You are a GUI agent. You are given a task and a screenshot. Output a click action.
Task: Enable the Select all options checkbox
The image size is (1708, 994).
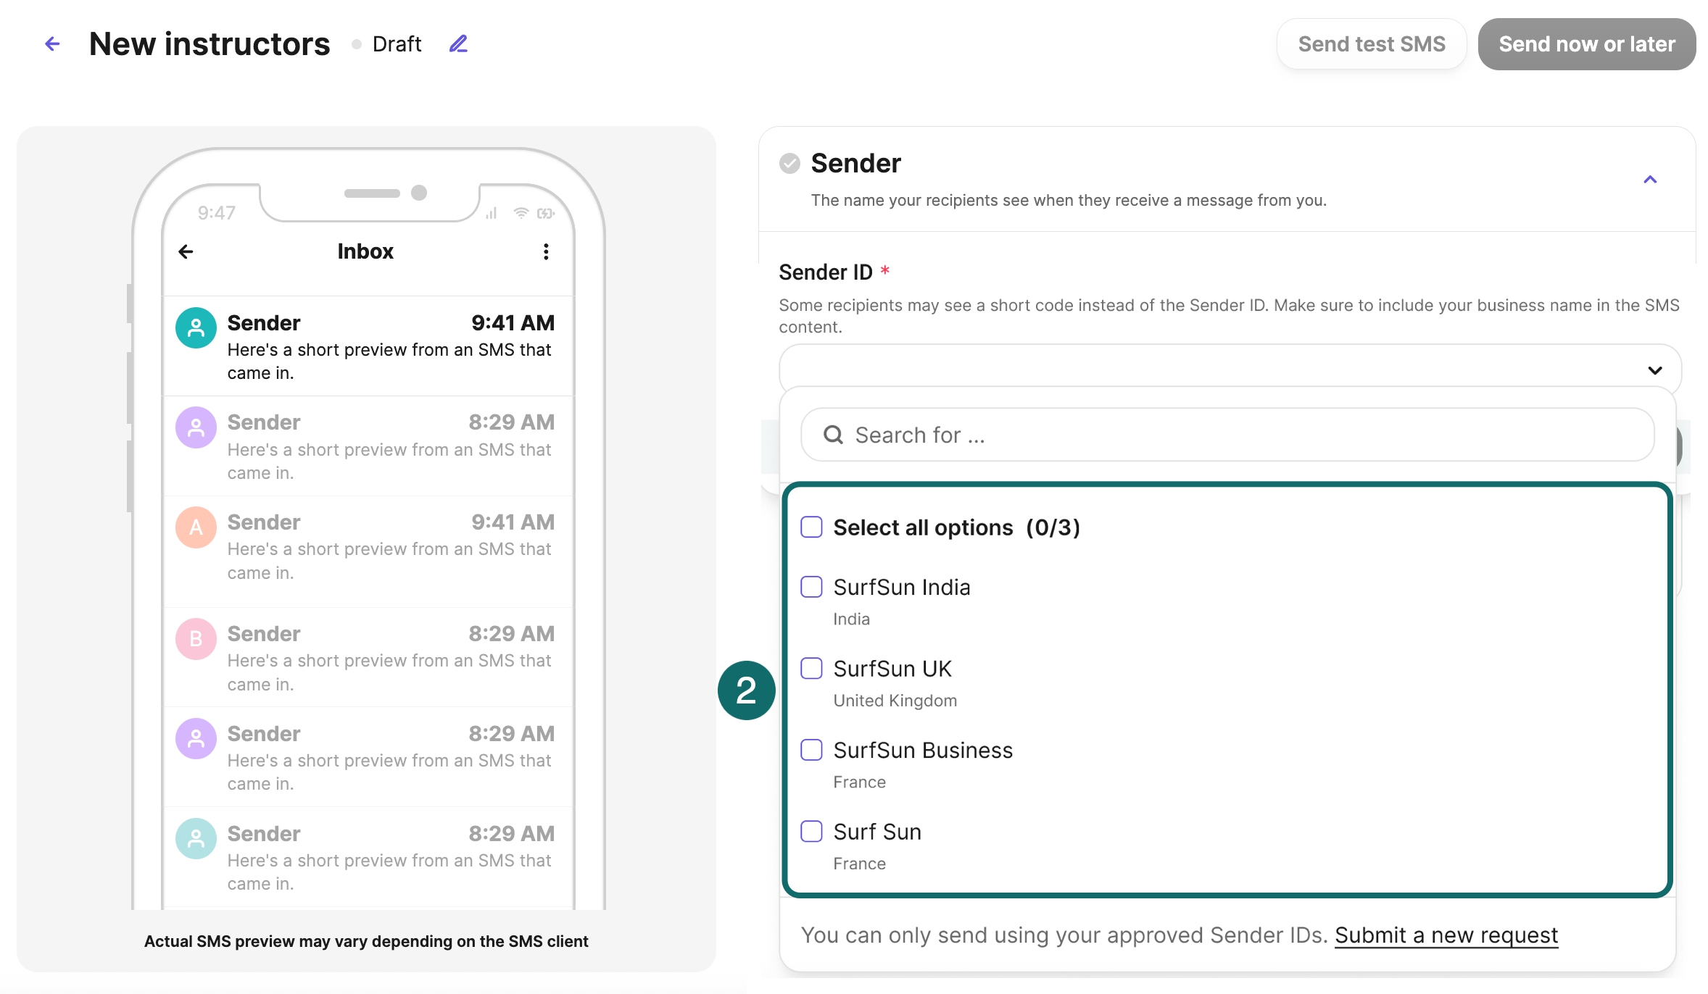pyautogui.click(x=811, y=527)
